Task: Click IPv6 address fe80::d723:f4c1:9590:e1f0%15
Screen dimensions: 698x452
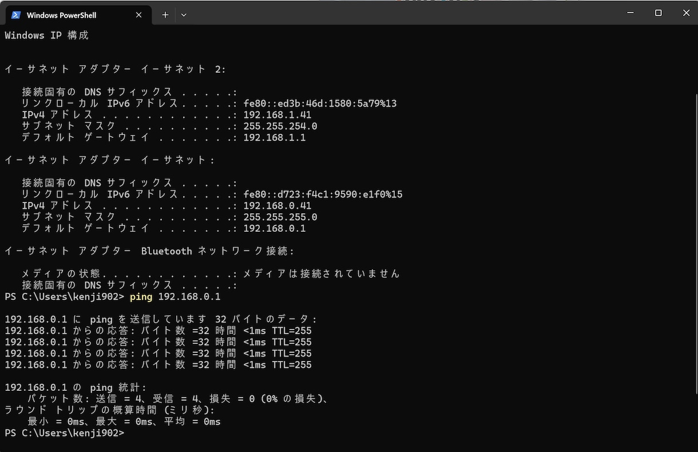Action: pos(323,195)
